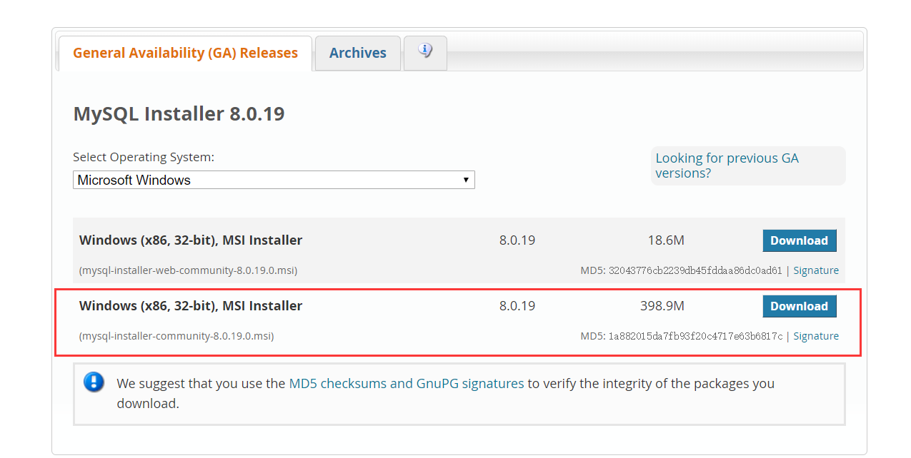Click the 398.9M file size text

pyautogui.click(x=662, y=306)
